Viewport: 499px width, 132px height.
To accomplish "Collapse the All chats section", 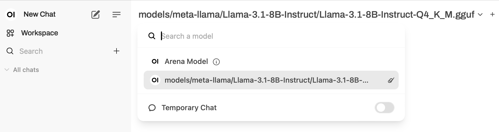I will click(x=7, y=70).
